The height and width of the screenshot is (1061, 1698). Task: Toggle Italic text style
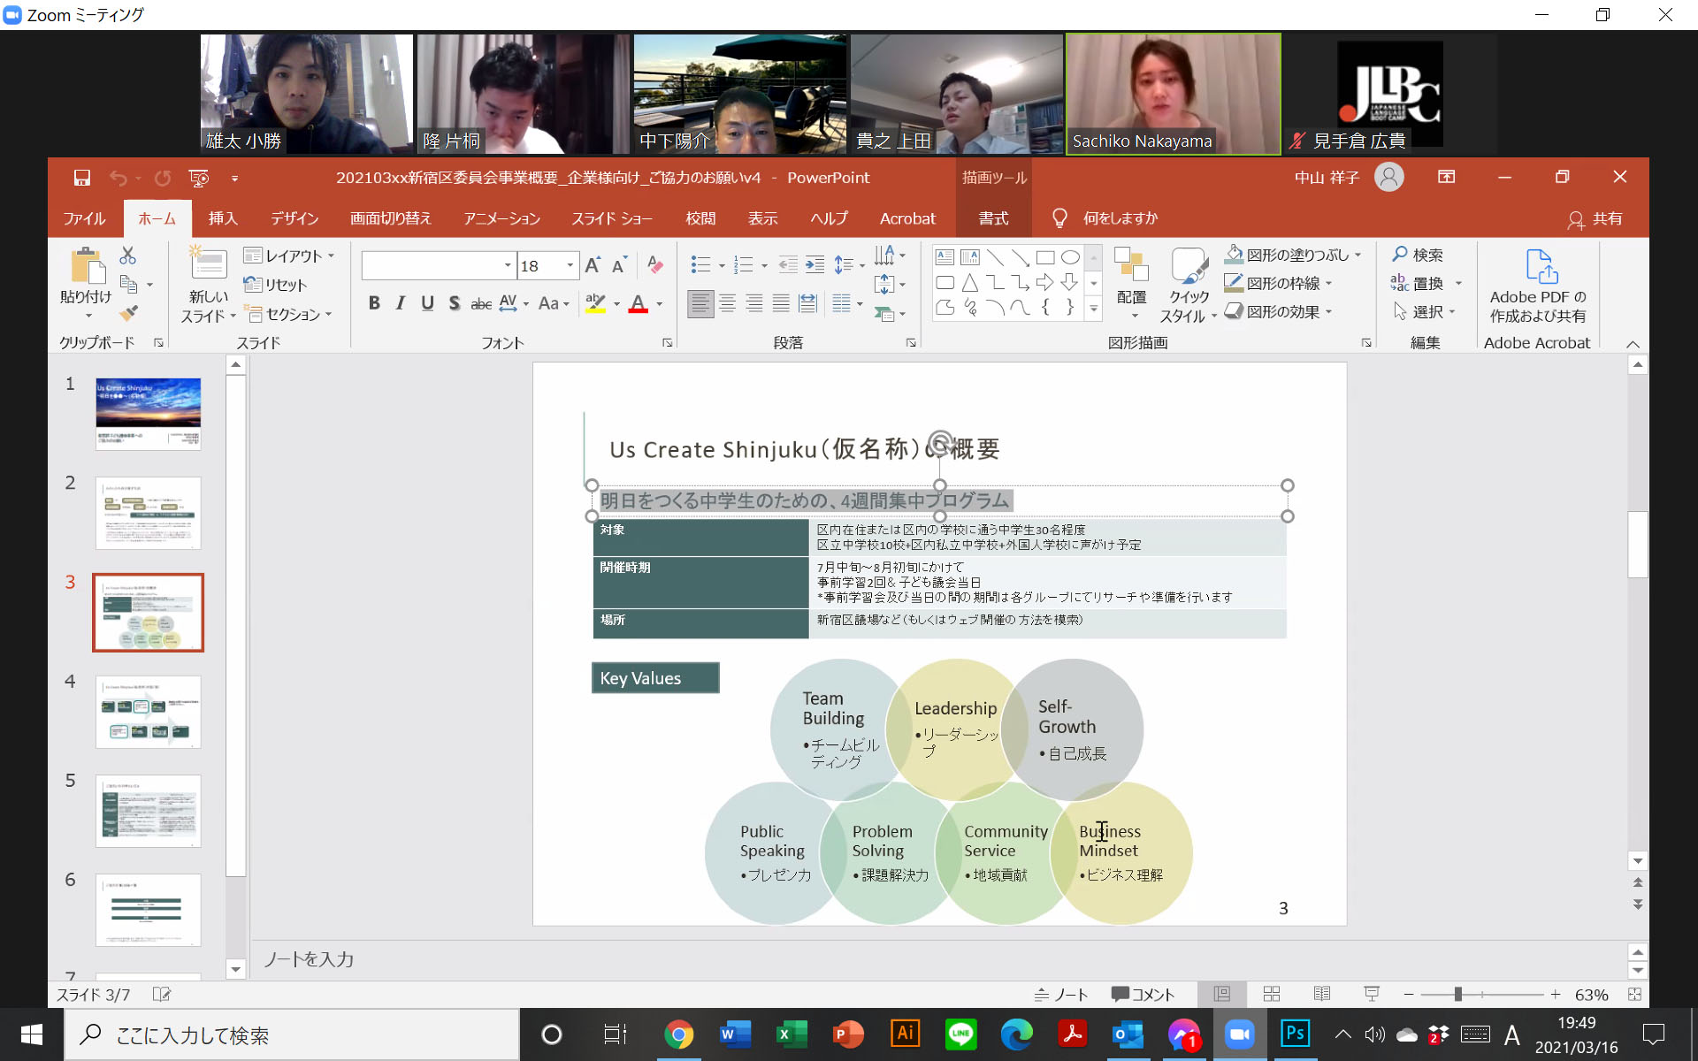pos(401,303)
